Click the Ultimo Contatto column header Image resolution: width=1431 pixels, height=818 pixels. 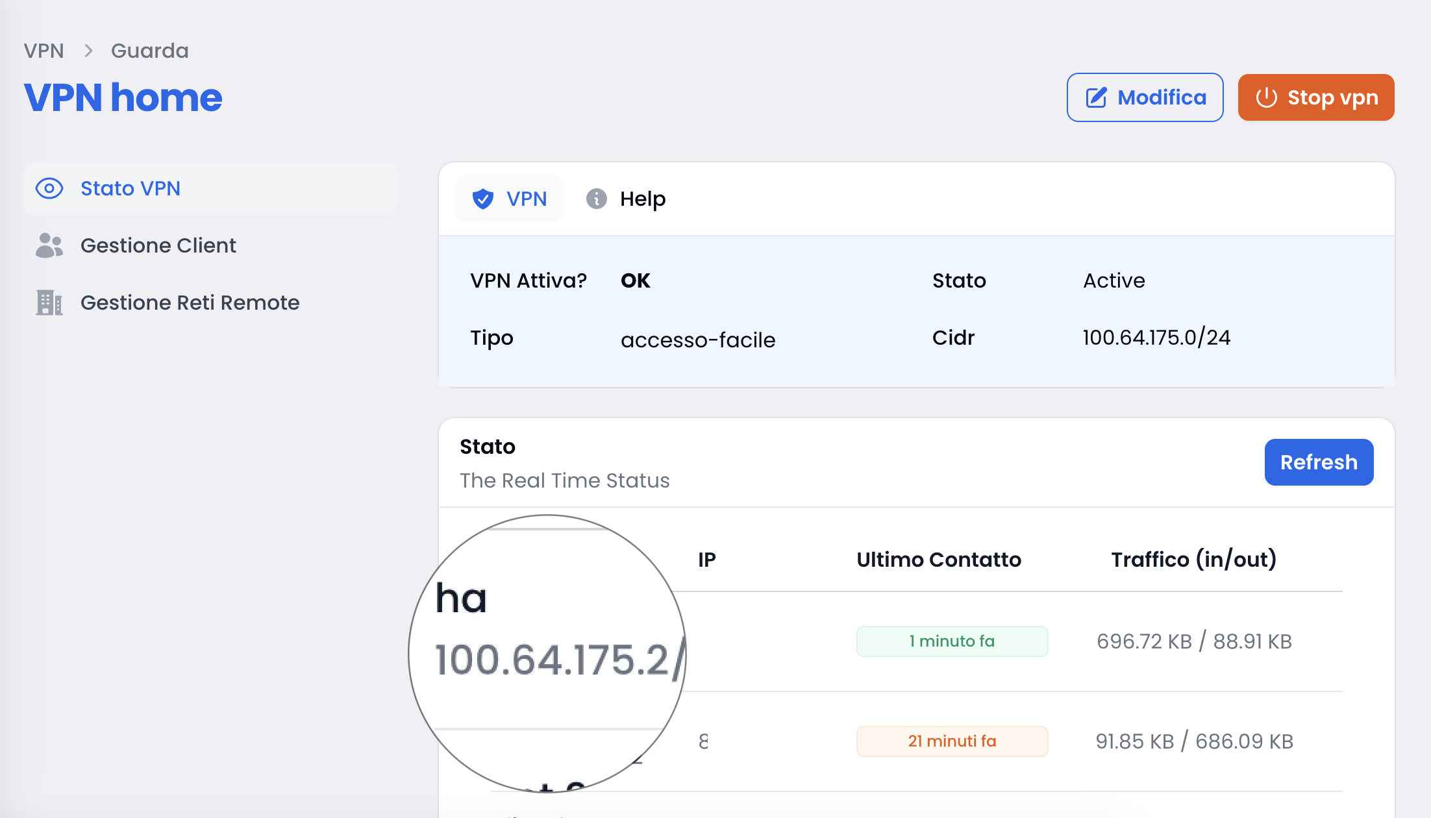[x=939, y=560]
